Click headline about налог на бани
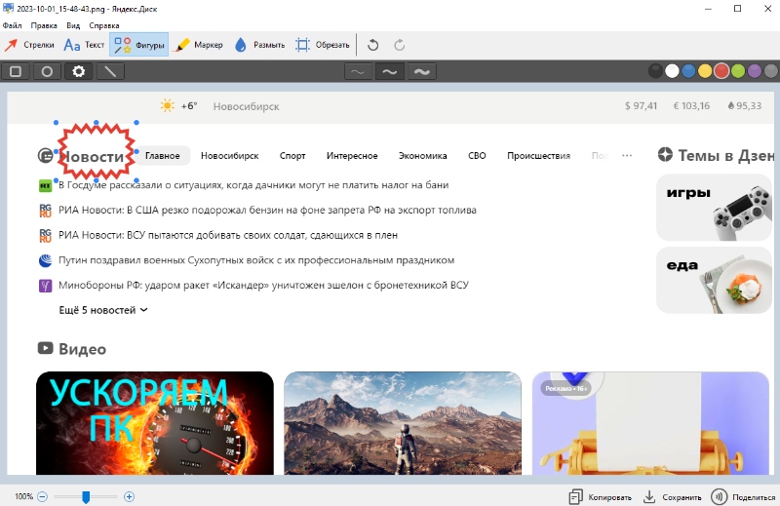Screen dimensions: 780x506 point(253,185)
